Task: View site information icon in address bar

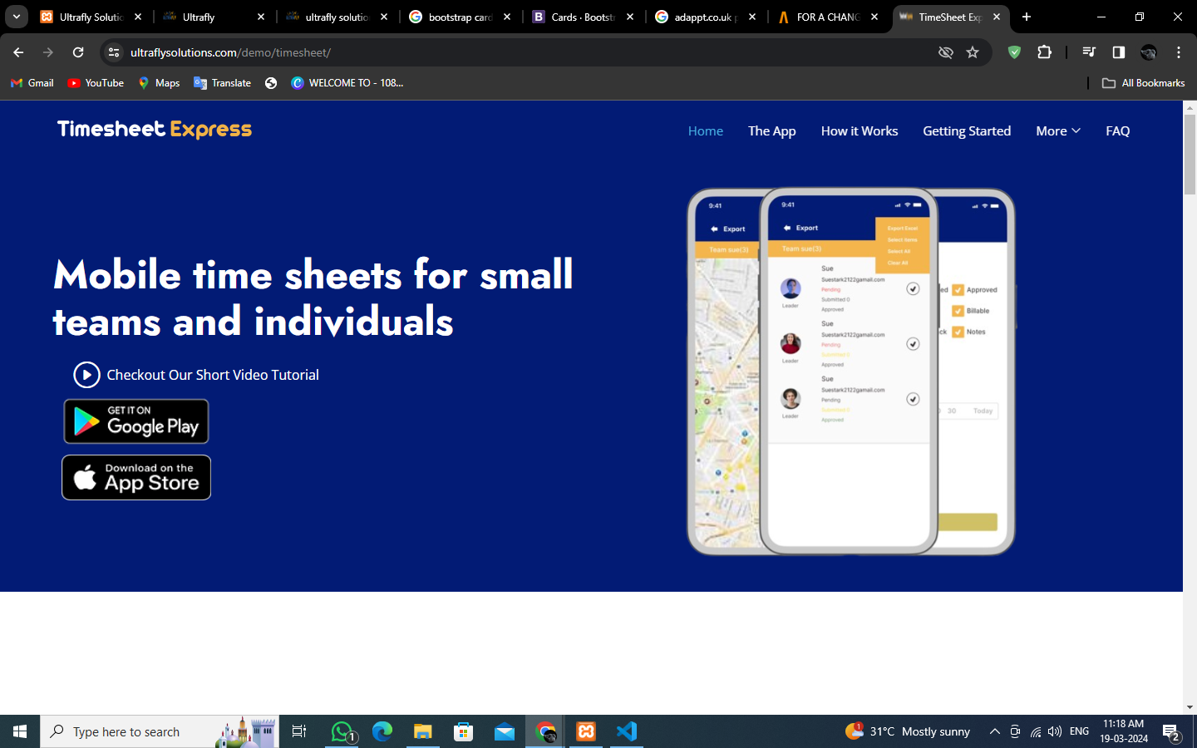Action: (x=114, y=52)
